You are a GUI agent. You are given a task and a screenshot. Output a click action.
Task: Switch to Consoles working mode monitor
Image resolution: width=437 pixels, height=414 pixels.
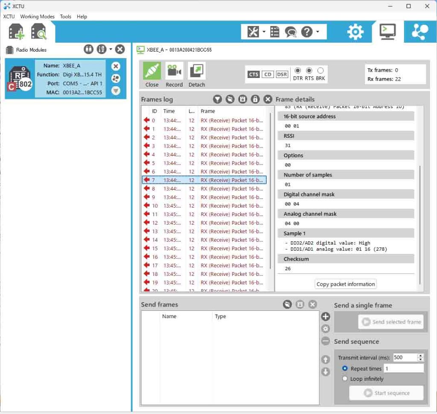point(387,32)
